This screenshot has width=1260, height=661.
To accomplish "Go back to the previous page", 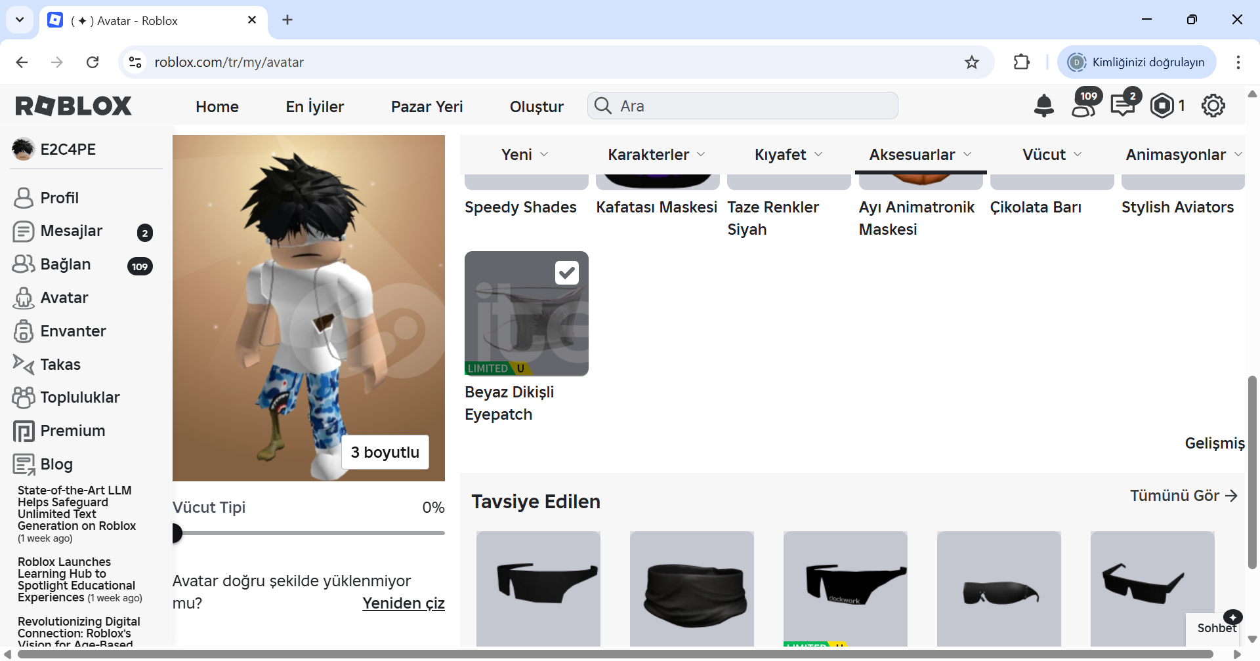I will tap(22, 62).
